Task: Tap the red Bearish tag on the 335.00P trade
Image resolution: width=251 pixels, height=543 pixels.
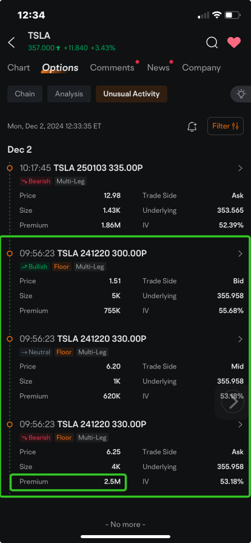Action: point(36,181)
